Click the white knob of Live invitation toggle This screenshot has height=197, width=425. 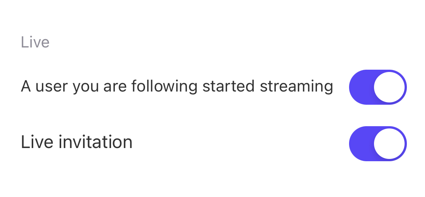tap(389, 144)
